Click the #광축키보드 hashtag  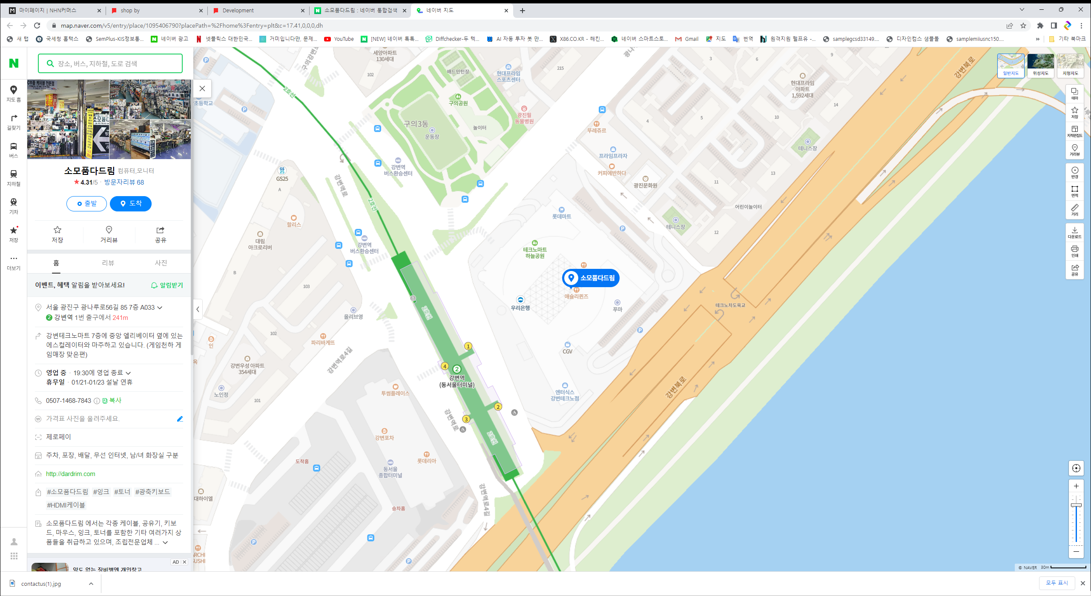pos(152,492)
